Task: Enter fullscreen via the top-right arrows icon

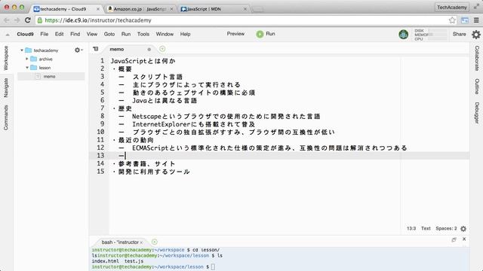Action: [476, 6]
